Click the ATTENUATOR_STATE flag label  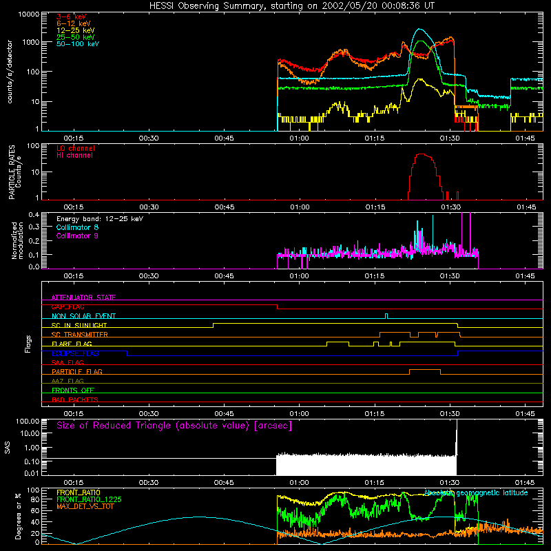pyautogui.click(x=83, y=298)
